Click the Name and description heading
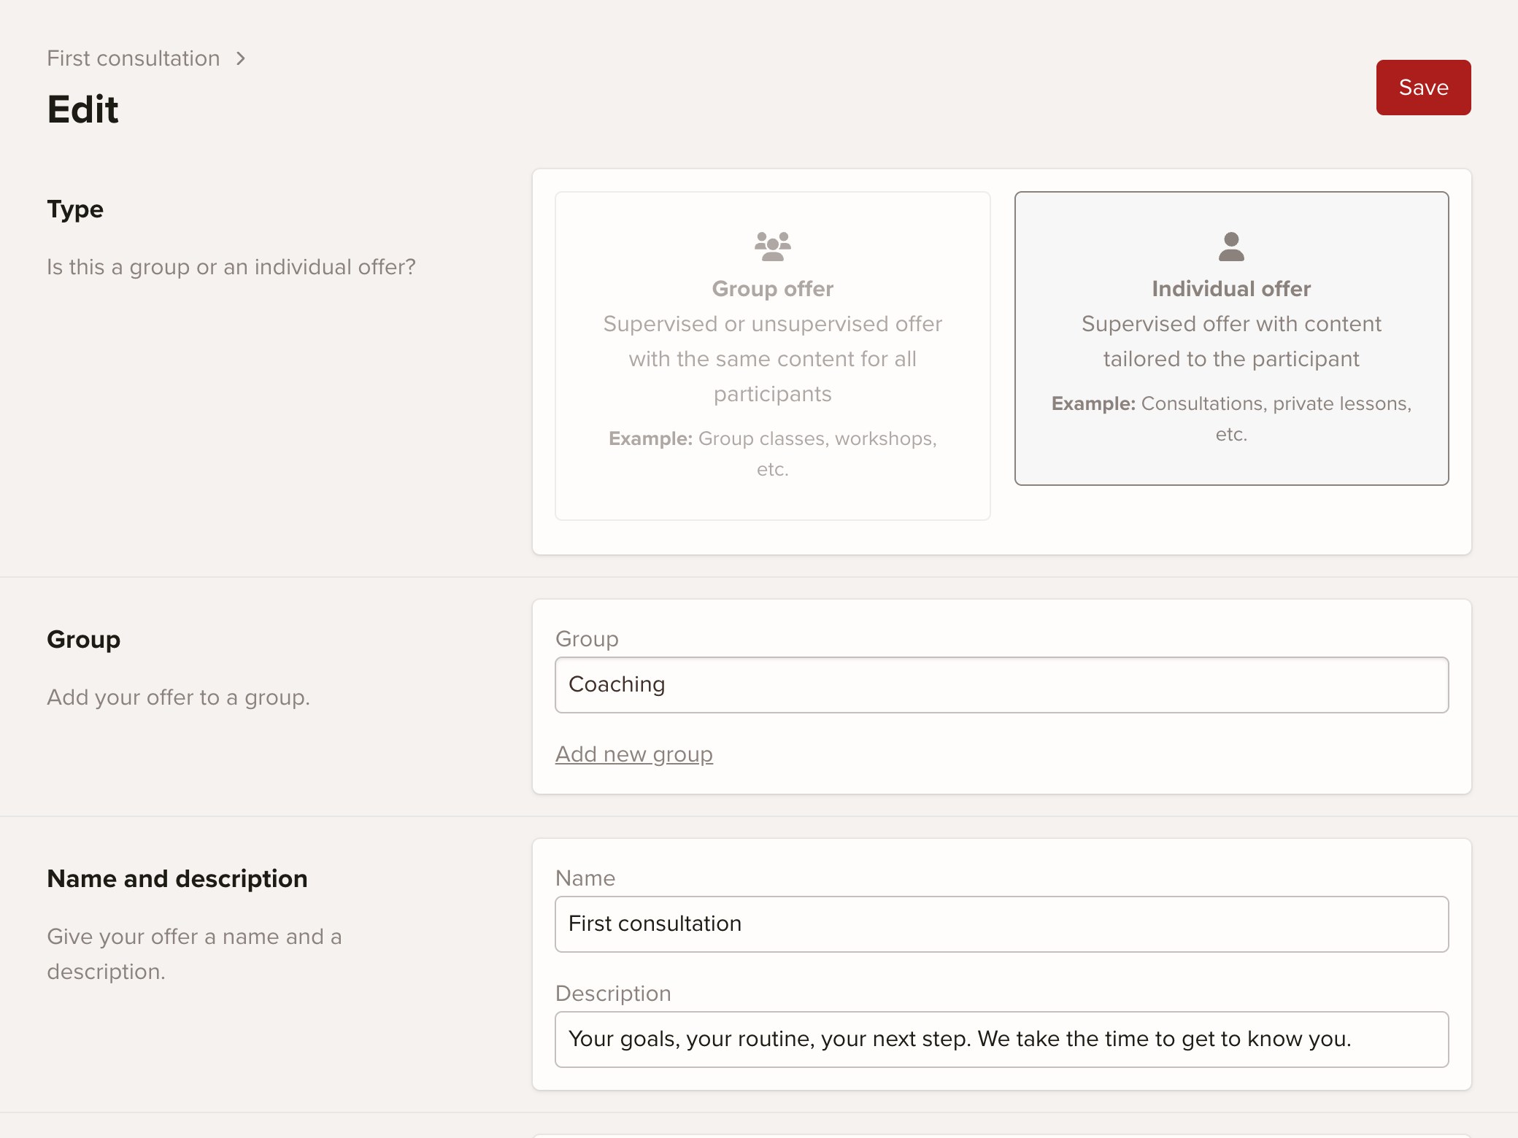This screenshot has width=1518, height=1138. click(177, 879)
